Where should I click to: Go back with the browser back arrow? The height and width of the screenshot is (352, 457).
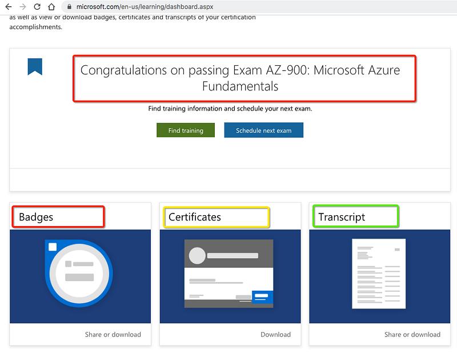pyautogui.click(x=9, y=6)
